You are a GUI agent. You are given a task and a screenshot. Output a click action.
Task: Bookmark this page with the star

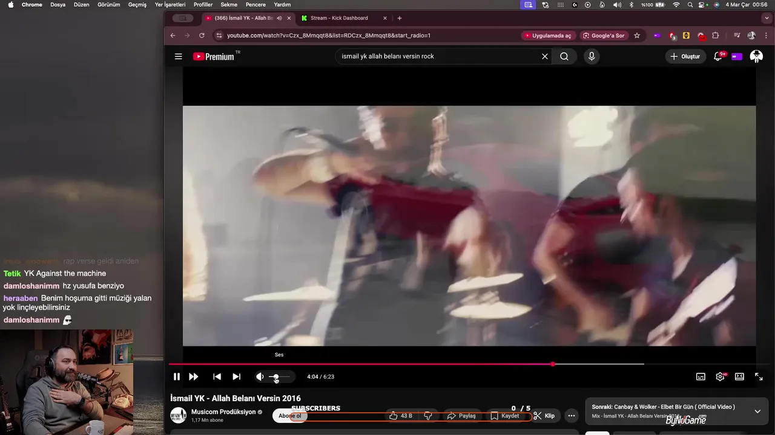(637, 36)
